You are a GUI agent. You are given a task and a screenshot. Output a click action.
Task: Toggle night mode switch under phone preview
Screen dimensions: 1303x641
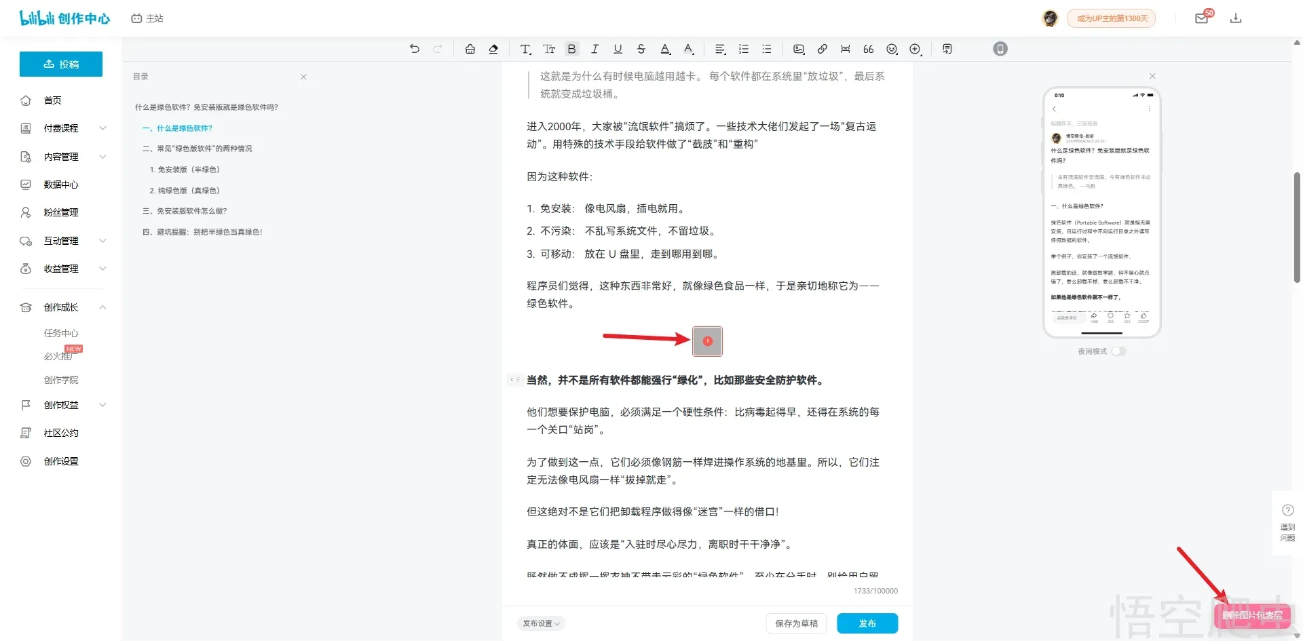click(1118, 351)
